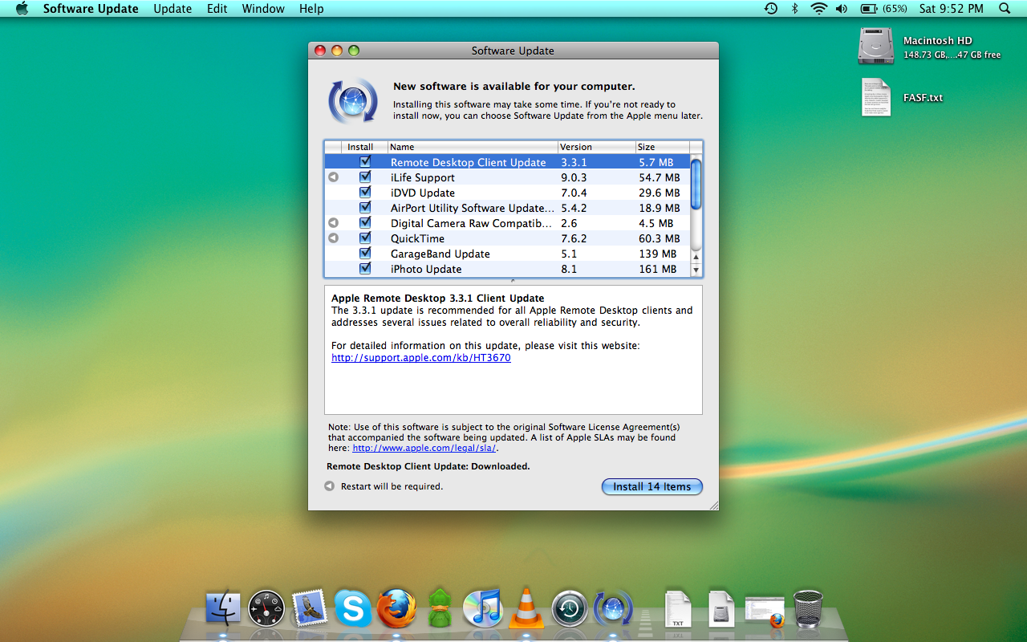
Task: Open the disk image file in Dock
Action: click(721, 609)
